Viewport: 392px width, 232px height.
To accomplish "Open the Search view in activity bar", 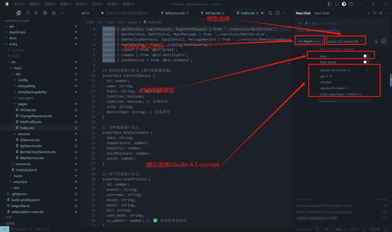I will click(27, 13).
